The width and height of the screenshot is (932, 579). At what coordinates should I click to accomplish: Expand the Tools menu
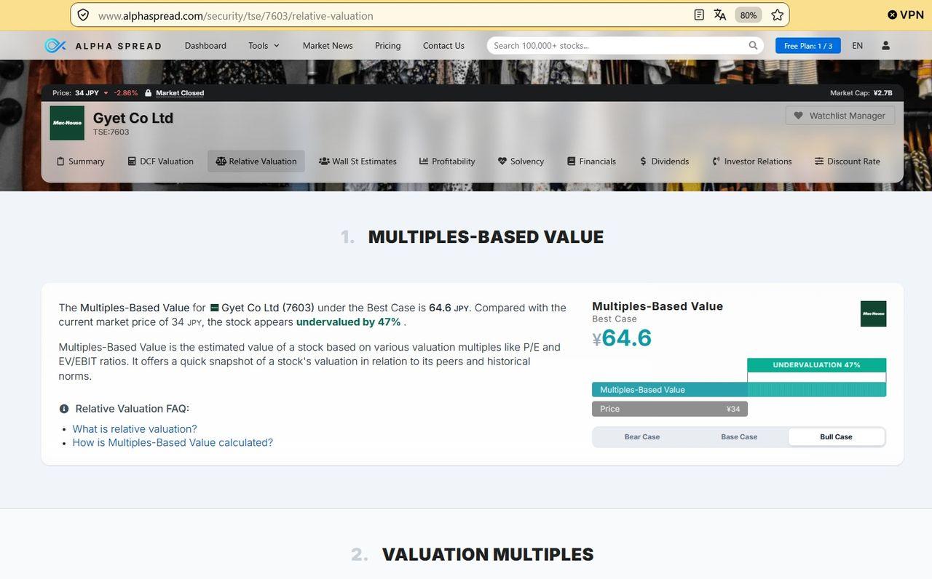coord(264,45)
